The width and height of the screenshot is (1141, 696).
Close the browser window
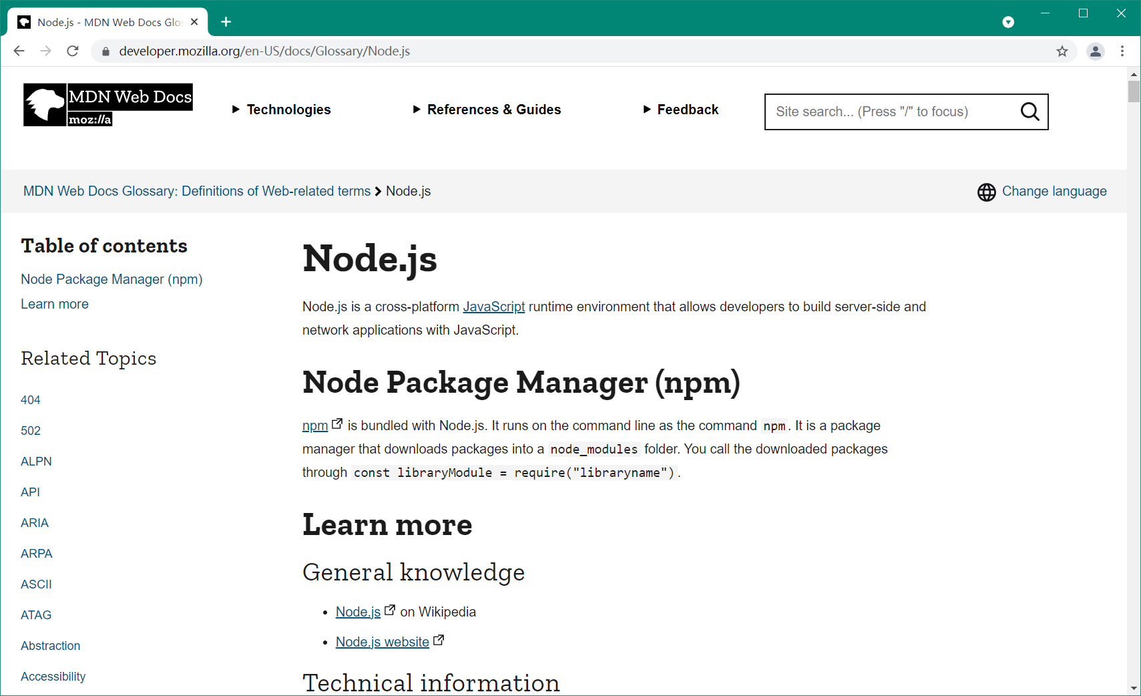pyautogui.click(x=1121, y=13)
